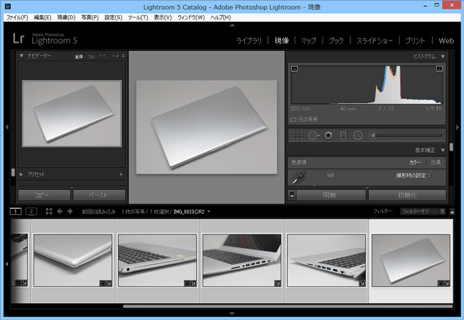Viewport: 464px width, 320px height.
Task: Switch to the Web module
Action: click(446, 41)
